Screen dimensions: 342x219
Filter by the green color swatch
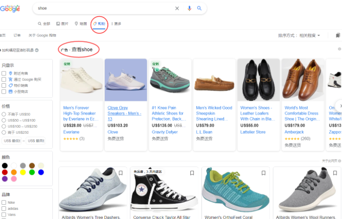(x=32, y=172)
